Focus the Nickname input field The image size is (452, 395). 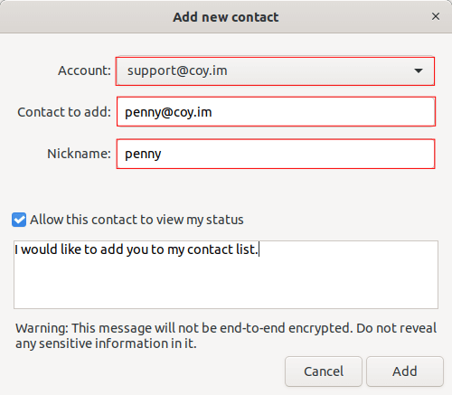[276, 154]
